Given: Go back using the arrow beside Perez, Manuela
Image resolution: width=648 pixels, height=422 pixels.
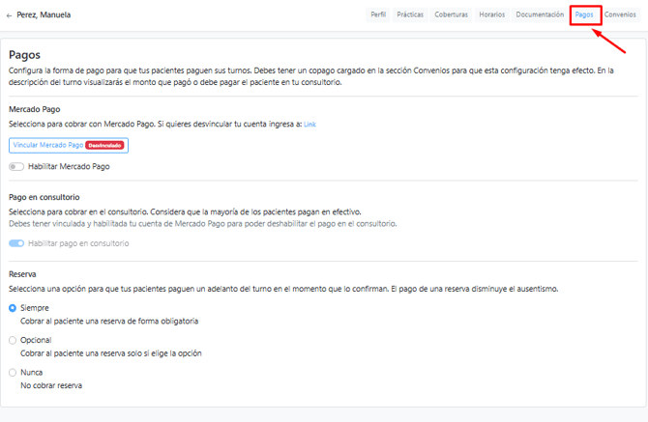Looking at the screenshot, I should (9, 15).
